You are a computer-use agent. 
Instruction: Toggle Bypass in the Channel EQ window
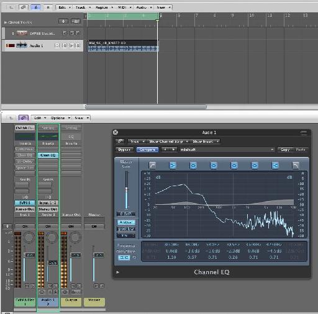click(124, 150)
